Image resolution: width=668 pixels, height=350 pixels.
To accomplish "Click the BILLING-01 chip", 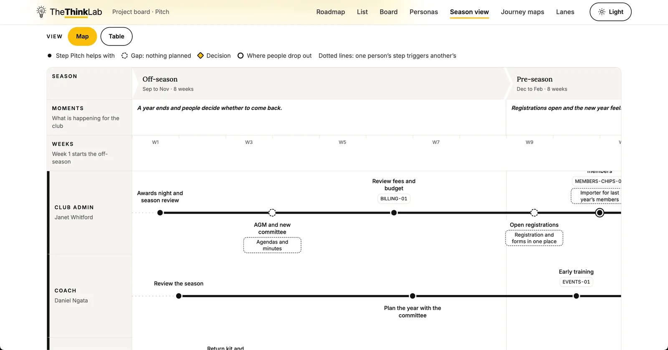I will click(x=394, y=199).
